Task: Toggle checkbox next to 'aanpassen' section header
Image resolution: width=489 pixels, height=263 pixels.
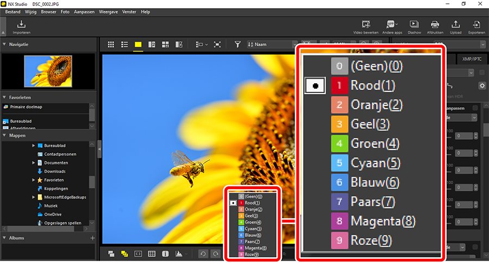Action: (475, 108)
